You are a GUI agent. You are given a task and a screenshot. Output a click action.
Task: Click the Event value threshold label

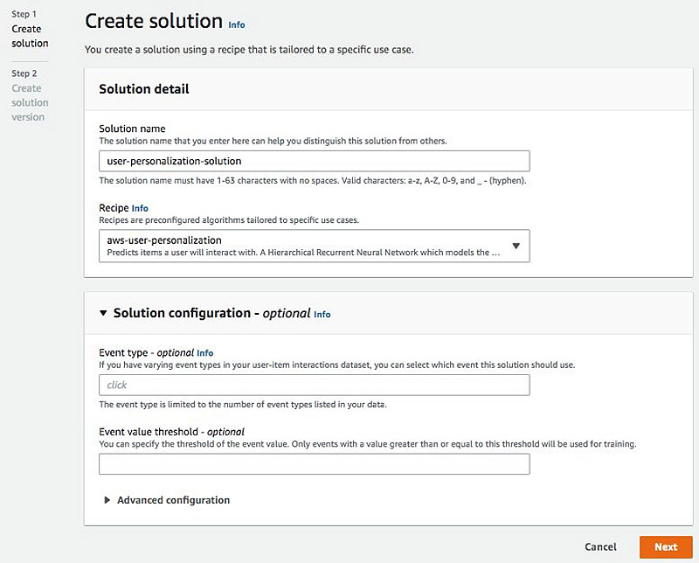pos(171,432)
